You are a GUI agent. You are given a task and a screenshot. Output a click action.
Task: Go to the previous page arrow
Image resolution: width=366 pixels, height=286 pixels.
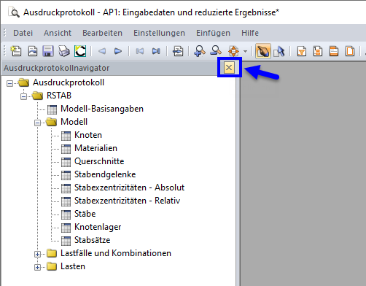[102, 51]
